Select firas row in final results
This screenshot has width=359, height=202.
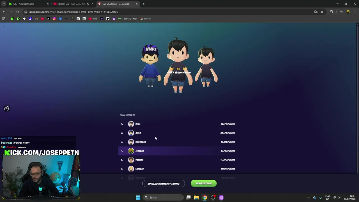pyautogui.click(x=178, y=124)
